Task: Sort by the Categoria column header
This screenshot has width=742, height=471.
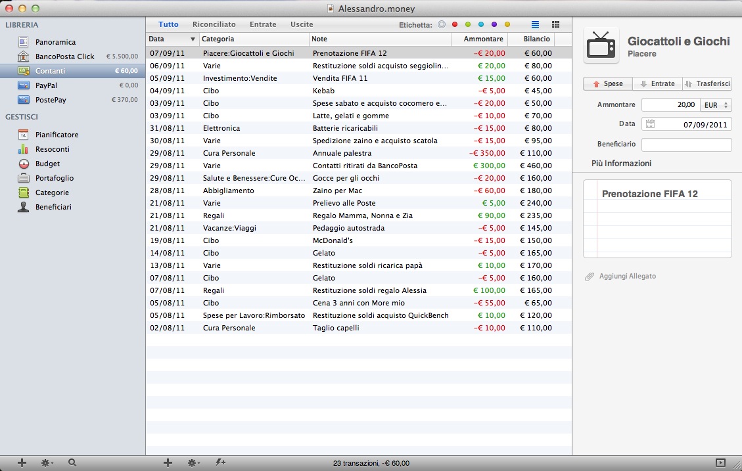Action: pyautogui.click(x=254, y=39)
